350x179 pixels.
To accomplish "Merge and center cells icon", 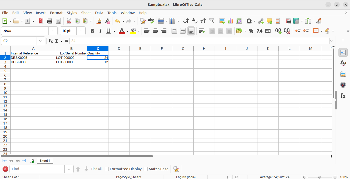I will [212, 31].
